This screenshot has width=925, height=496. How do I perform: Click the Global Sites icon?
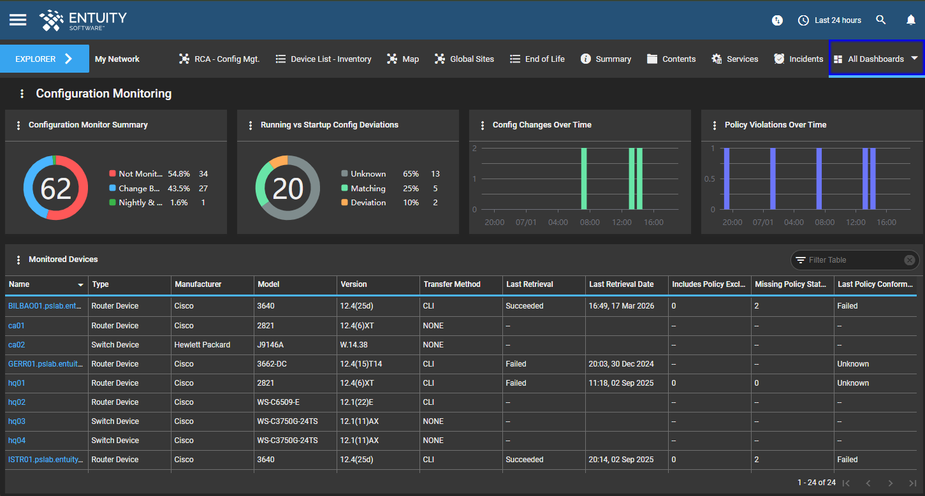pos(440,59)
